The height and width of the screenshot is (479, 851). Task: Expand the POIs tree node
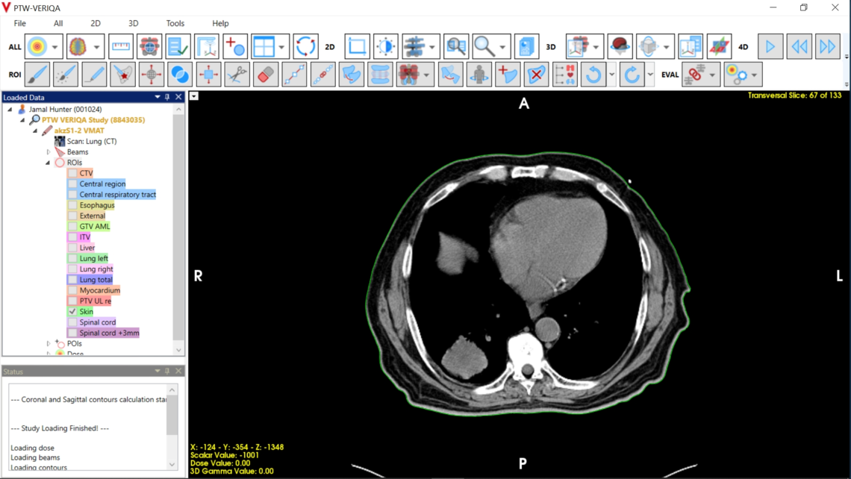pos(47,343)
